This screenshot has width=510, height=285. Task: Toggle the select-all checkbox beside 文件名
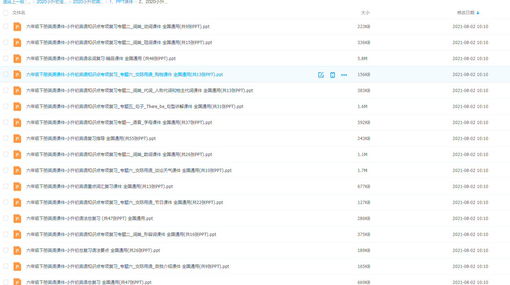point(6,13)
